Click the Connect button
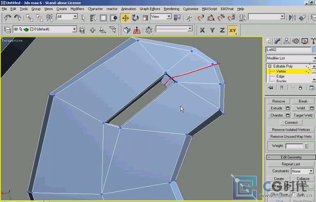This screenshot has width=316, height=202. (x=291, y=122)
